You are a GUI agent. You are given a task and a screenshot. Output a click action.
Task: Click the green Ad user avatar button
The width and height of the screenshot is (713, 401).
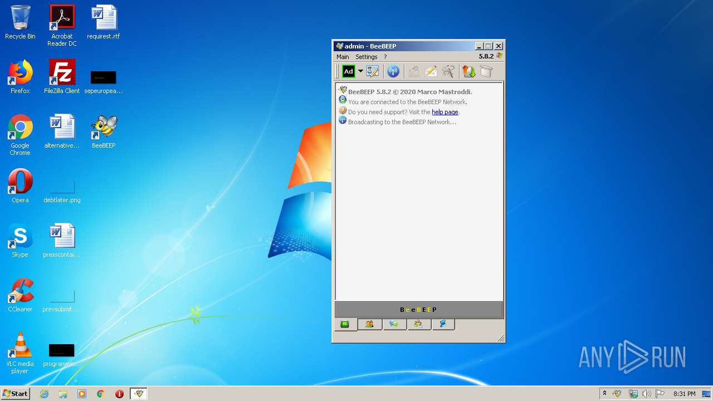tap(349, 71)
